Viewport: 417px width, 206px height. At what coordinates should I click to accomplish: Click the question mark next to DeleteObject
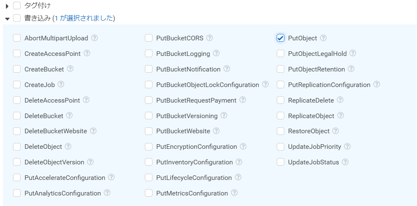pyautogui.click(x=68, y=146)
